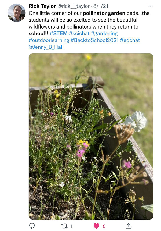Visit the @Jenny_B_Hall mention
Image resolution: width=161 pixels, height=231 pixels.
tap(46, 47)
